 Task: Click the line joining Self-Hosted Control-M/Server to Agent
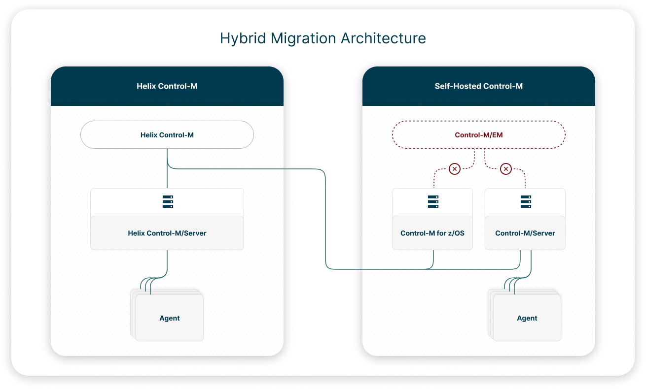tap(531, 266)
